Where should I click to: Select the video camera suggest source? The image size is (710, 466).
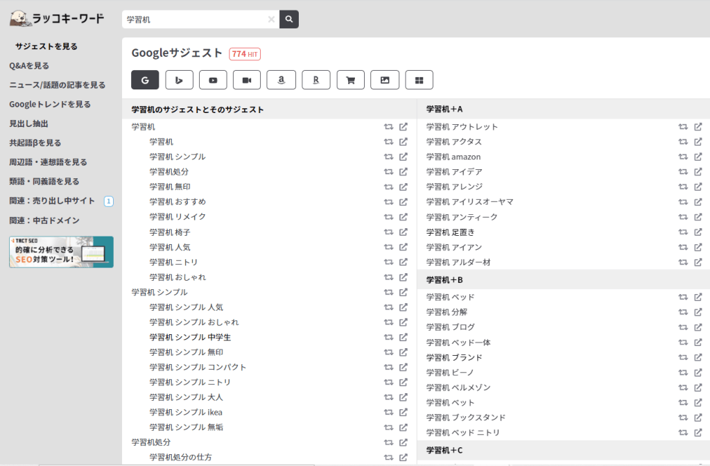point(247,80)
